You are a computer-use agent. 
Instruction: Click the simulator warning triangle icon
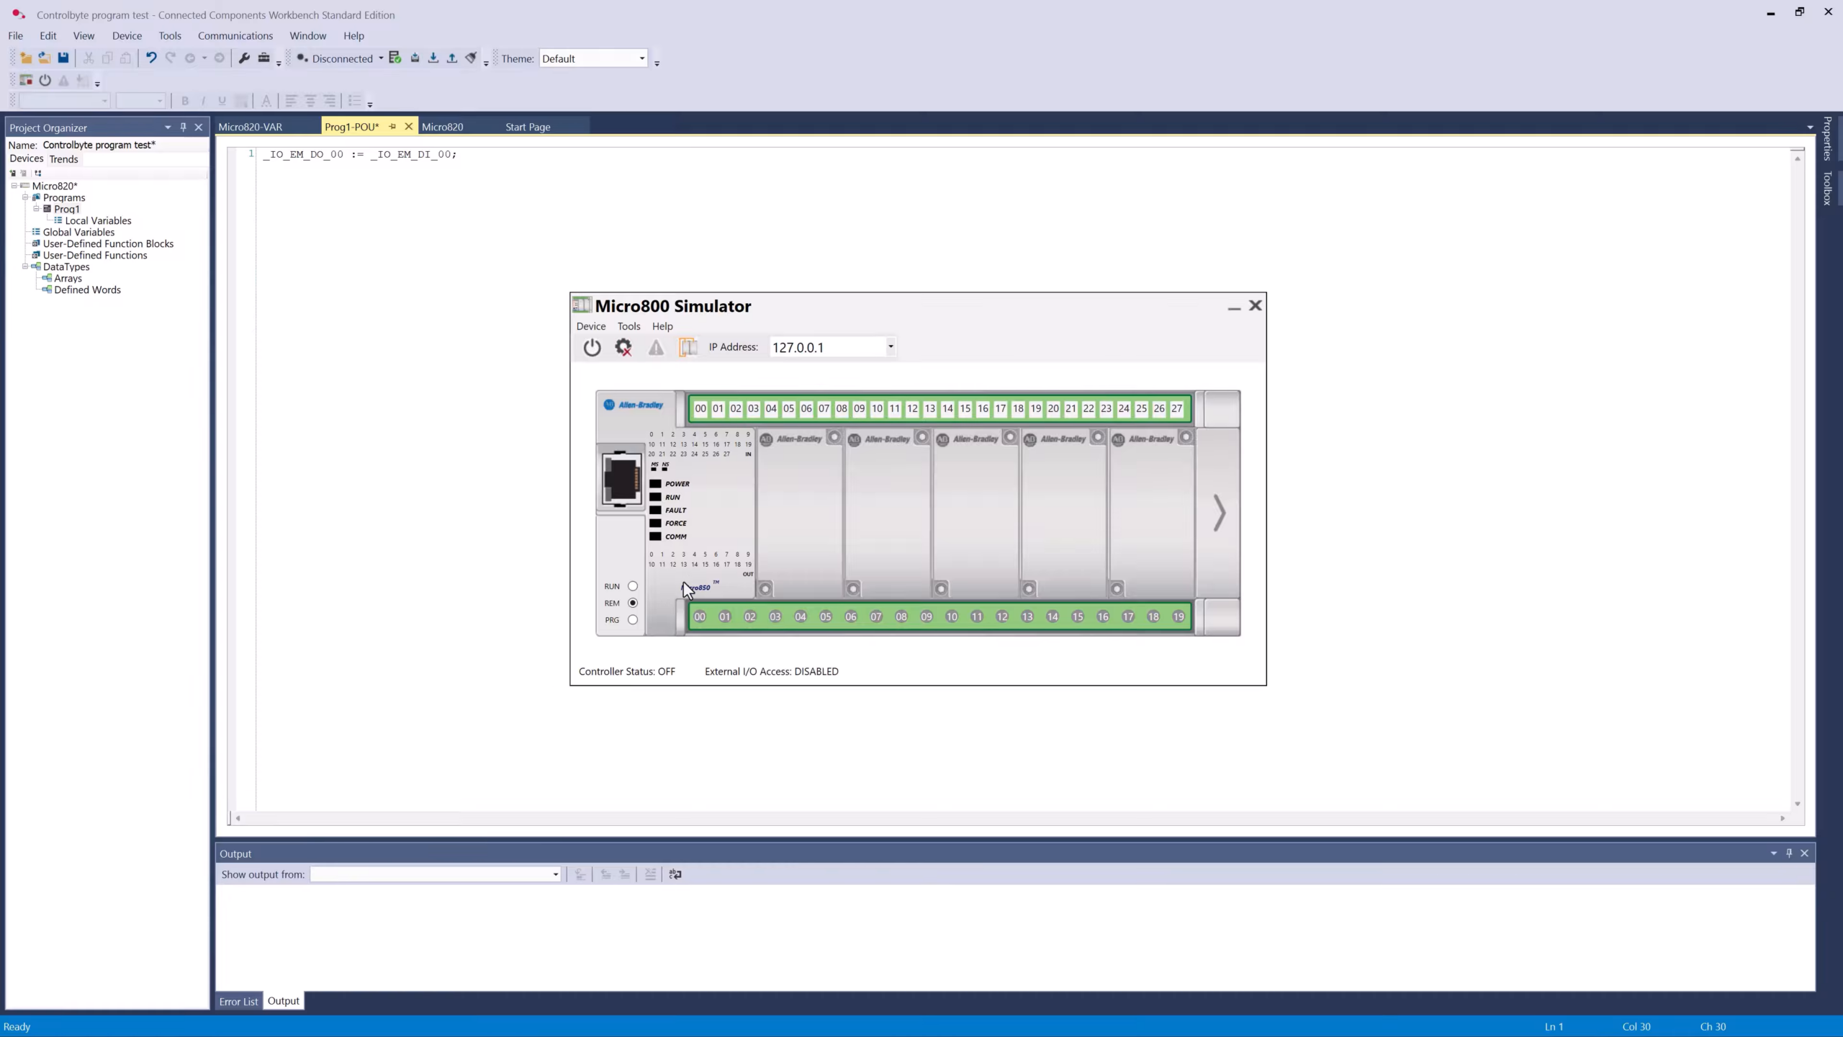[x=656, y=348]
